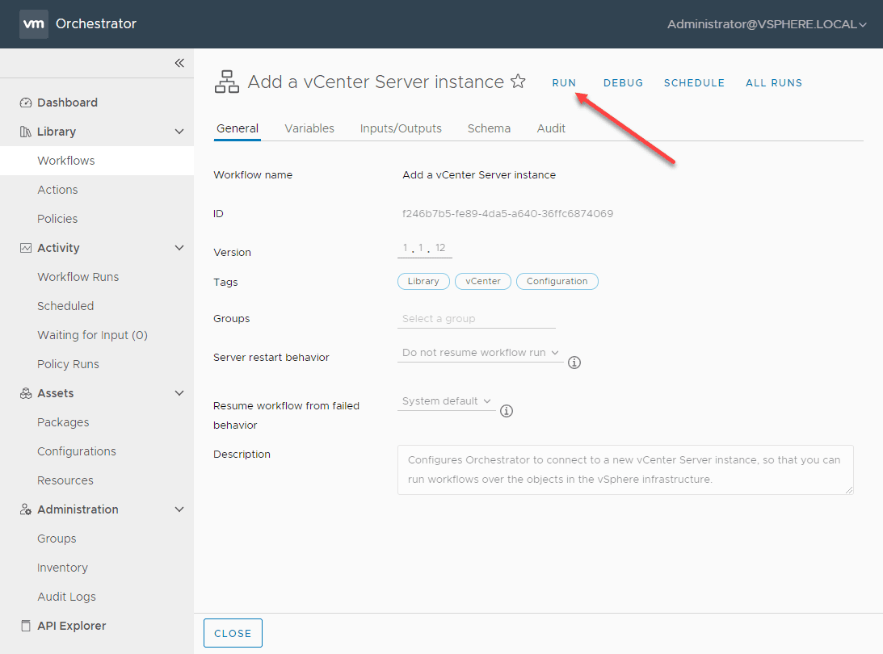Open the Schema tab

pyautogui.click(x=489, y=128)
